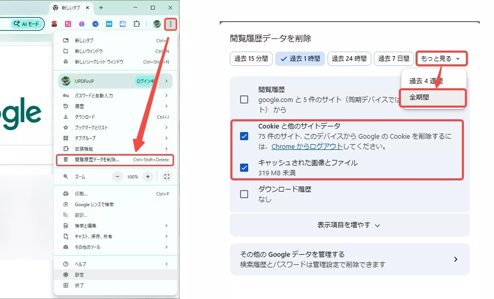
Task: Choose 終了 to quit Chrome
Action: 115,285
